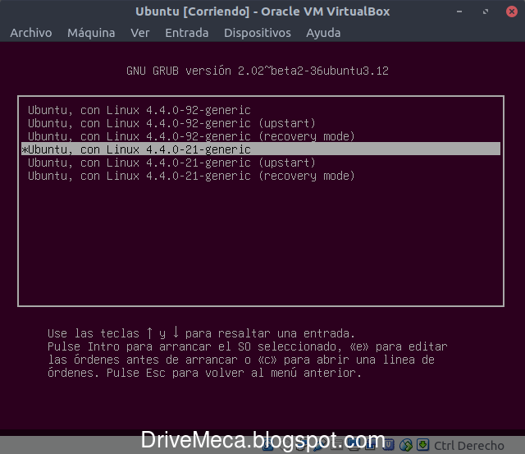Select the first entry Linux 4.4.0-92-generic
Viewport: 525px width, 454px height.
coord(261,110)
